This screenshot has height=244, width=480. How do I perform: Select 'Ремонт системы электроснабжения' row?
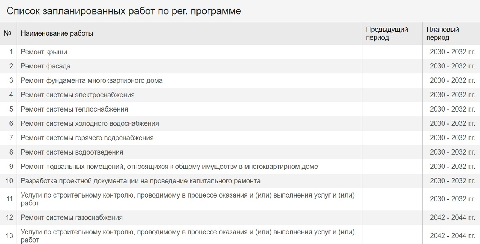240,95
